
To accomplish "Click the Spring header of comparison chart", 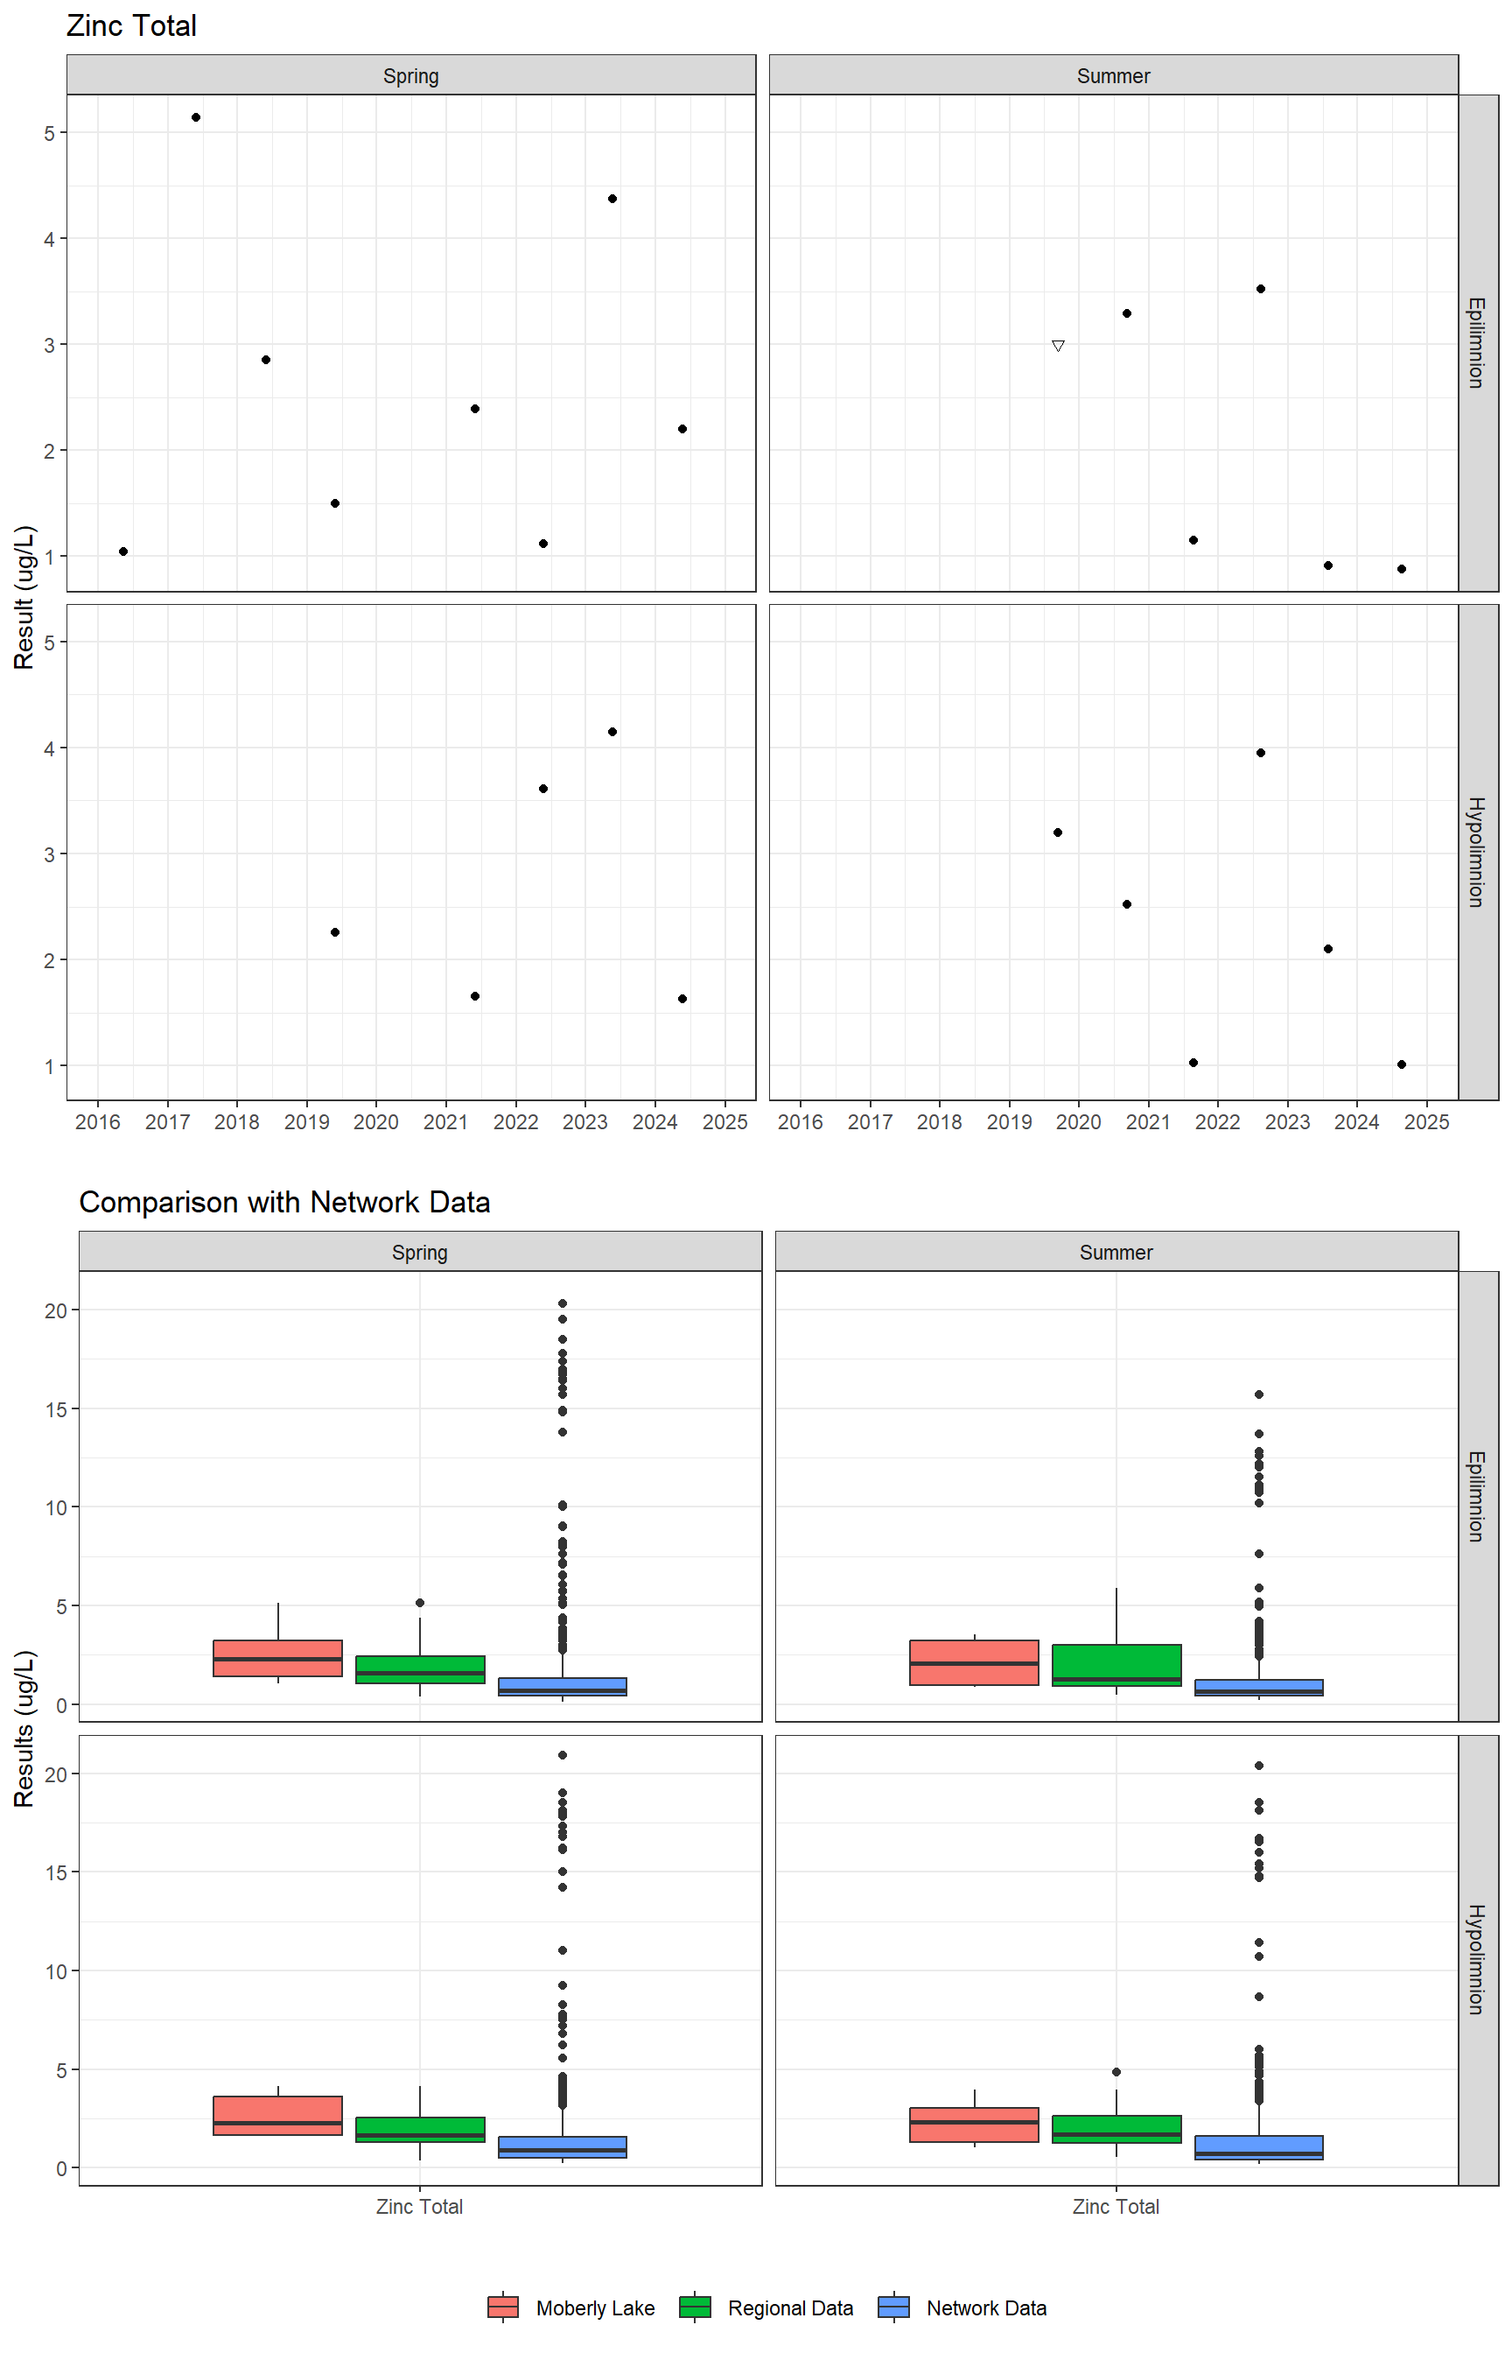I will (x=420, y=1252).
